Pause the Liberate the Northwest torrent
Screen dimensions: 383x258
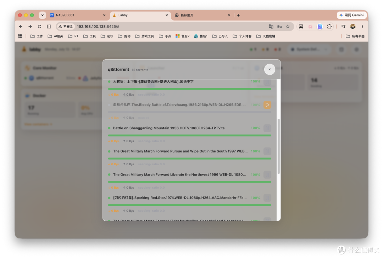267,174
